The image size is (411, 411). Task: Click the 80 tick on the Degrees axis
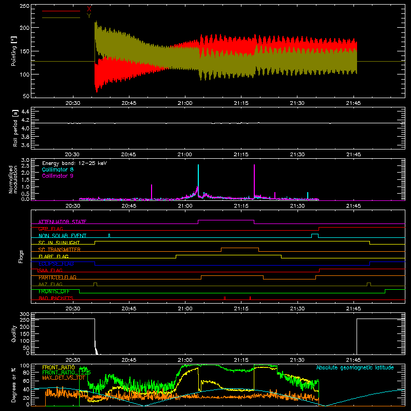(26, 372)
